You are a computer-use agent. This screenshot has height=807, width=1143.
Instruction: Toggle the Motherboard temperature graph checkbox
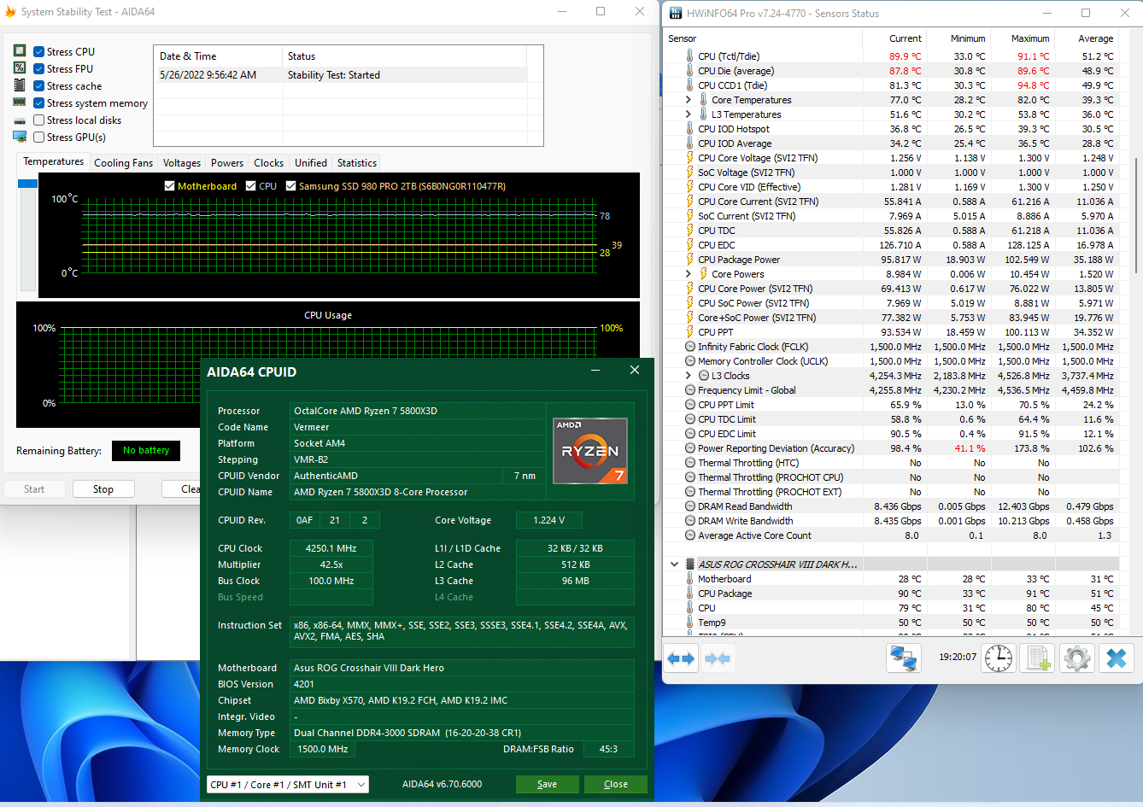(x=170, y=186)
